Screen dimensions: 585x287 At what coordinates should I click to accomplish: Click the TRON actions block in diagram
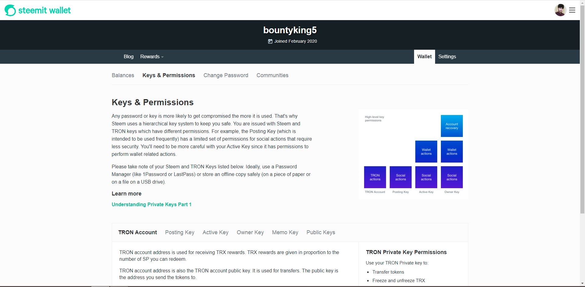pyautogui.click(x=375, y=177)
